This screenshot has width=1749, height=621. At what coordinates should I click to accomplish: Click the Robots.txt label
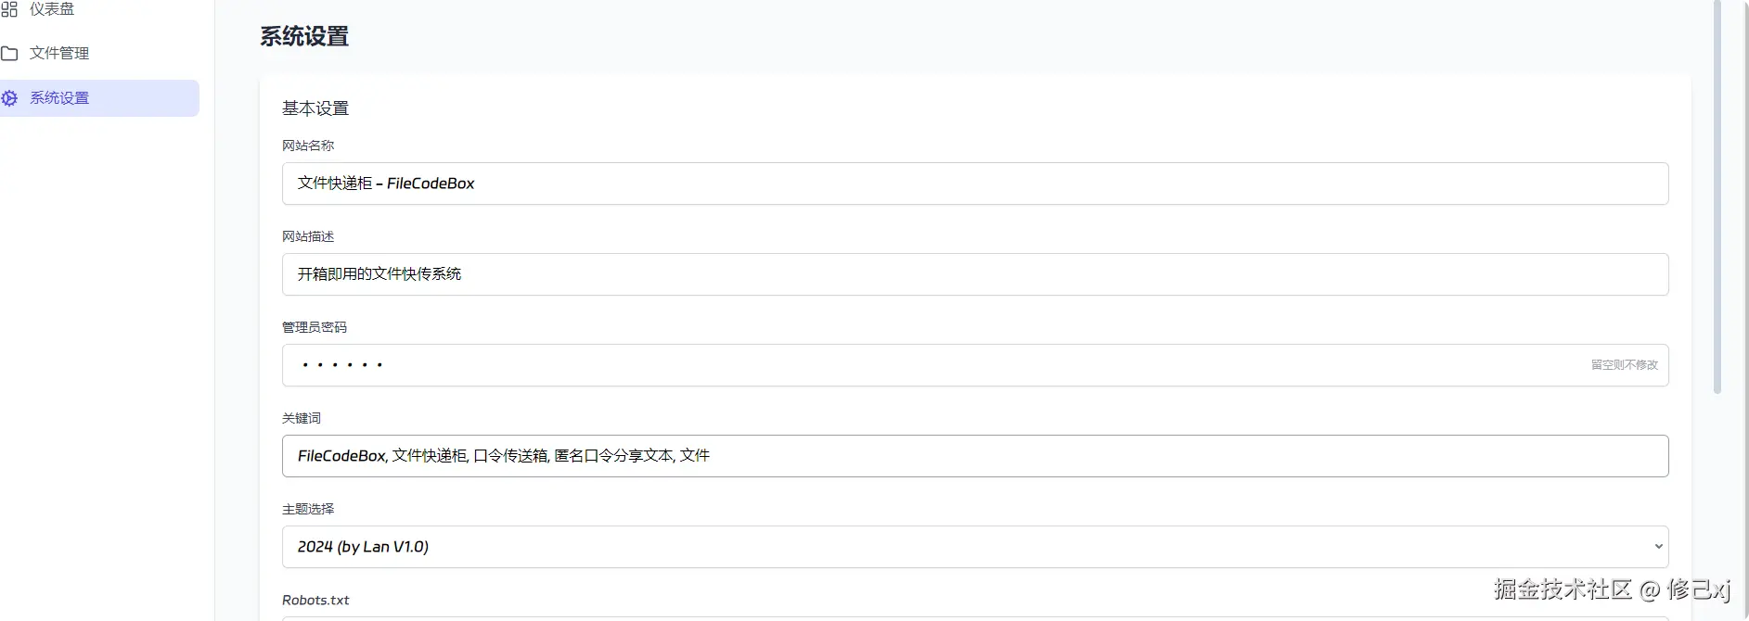pyautogui.click(x=315, y=600)
